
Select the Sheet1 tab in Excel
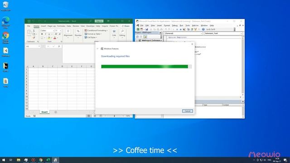[x=44, y=112]
